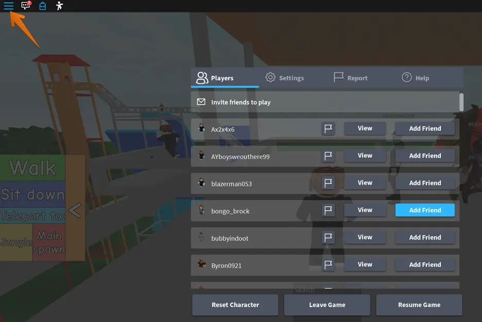Screen dimensions: 482x322
Task: View the profile of Ax2x4x6
Action: 365,128
